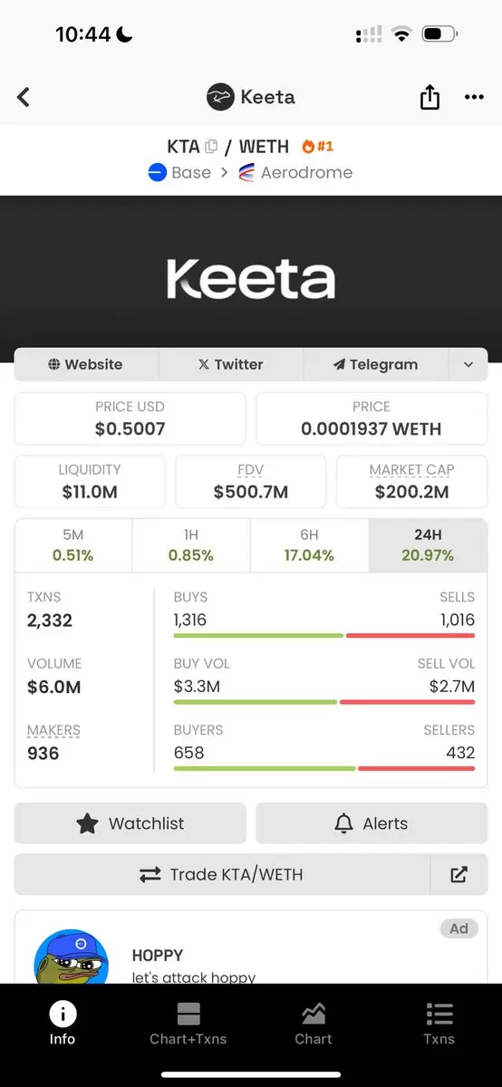The image size is (502, 1087).
Task: Select the 6H timeframe stats
Action: point(309,545)
